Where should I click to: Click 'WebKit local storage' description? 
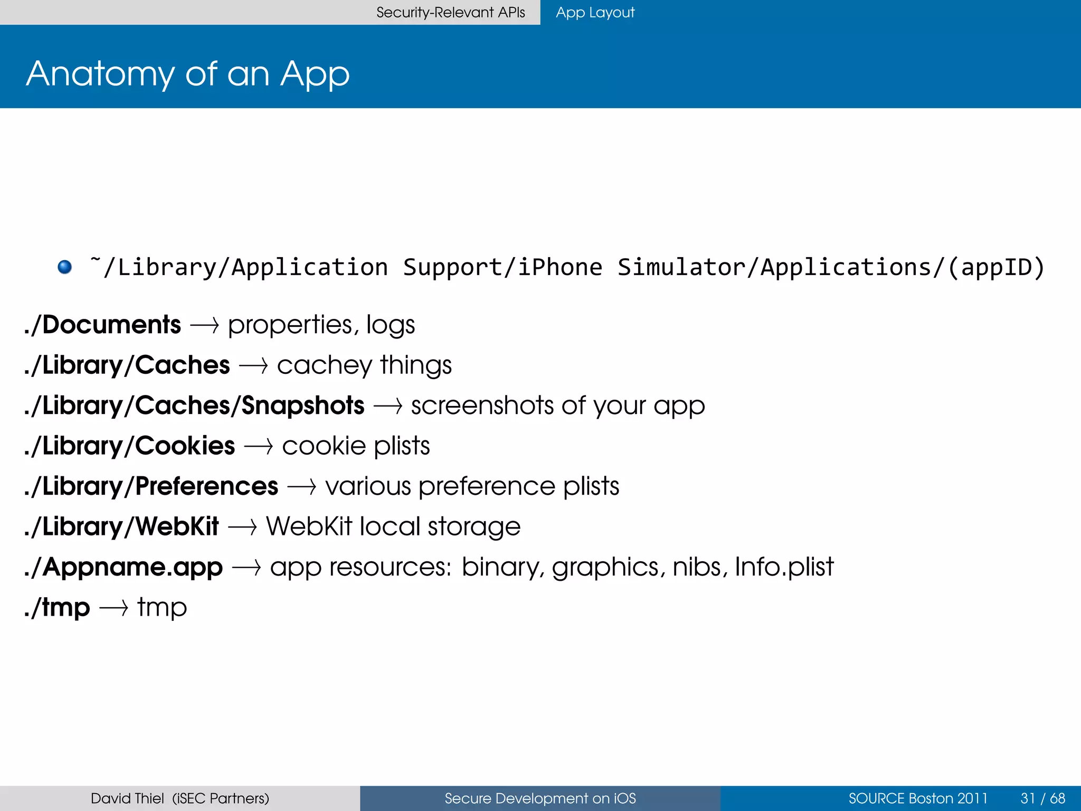[393, 526]
